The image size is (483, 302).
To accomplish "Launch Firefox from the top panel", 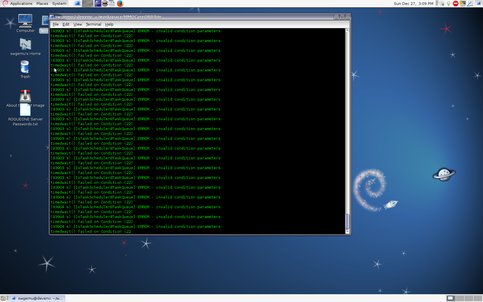I will click(120, 3).
